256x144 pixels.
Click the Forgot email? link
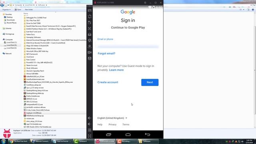tap(106, 54)
